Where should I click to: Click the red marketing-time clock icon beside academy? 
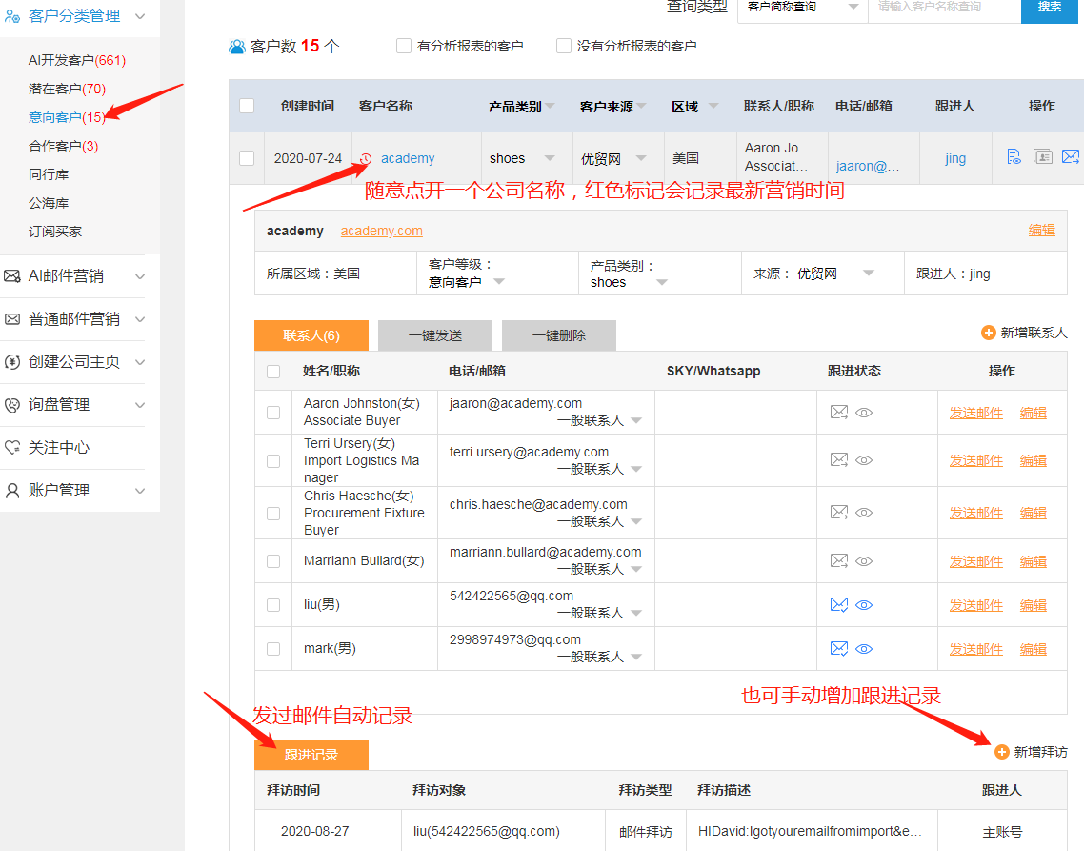366,159
